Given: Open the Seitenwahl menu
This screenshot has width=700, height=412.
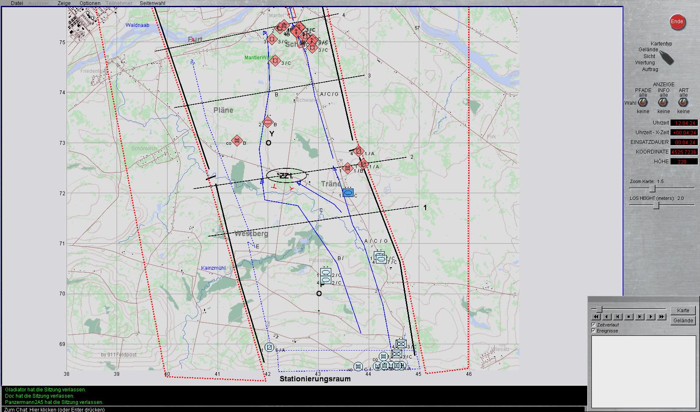Looking at the screenshot, I should click(152, 3).
